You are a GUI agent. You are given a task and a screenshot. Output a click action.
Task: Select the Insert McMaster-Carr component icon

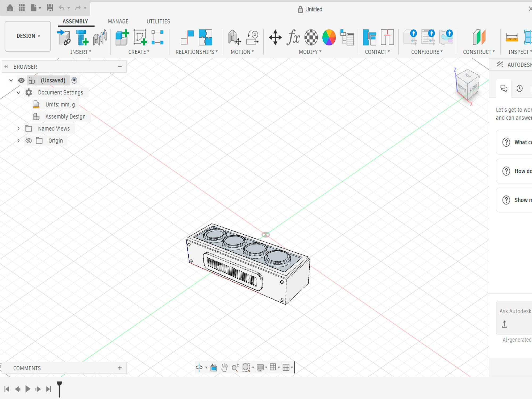pyautogui.click(x=100, y=37)
